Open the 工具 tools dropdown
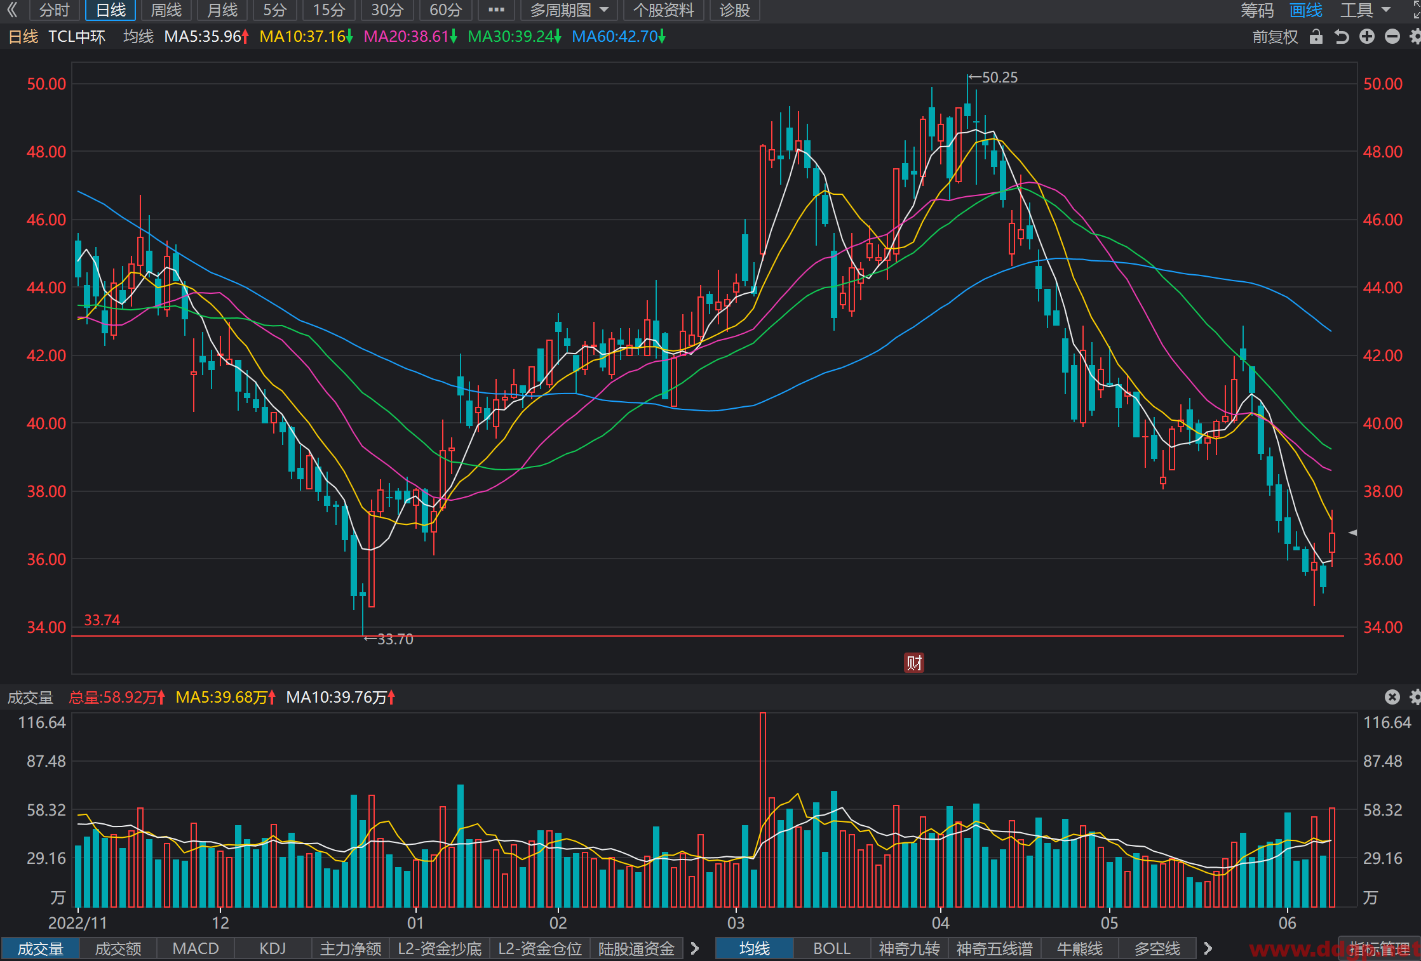Image resolution: width=1421 pixels, height=961 pixels. [x=1366, y=10]
